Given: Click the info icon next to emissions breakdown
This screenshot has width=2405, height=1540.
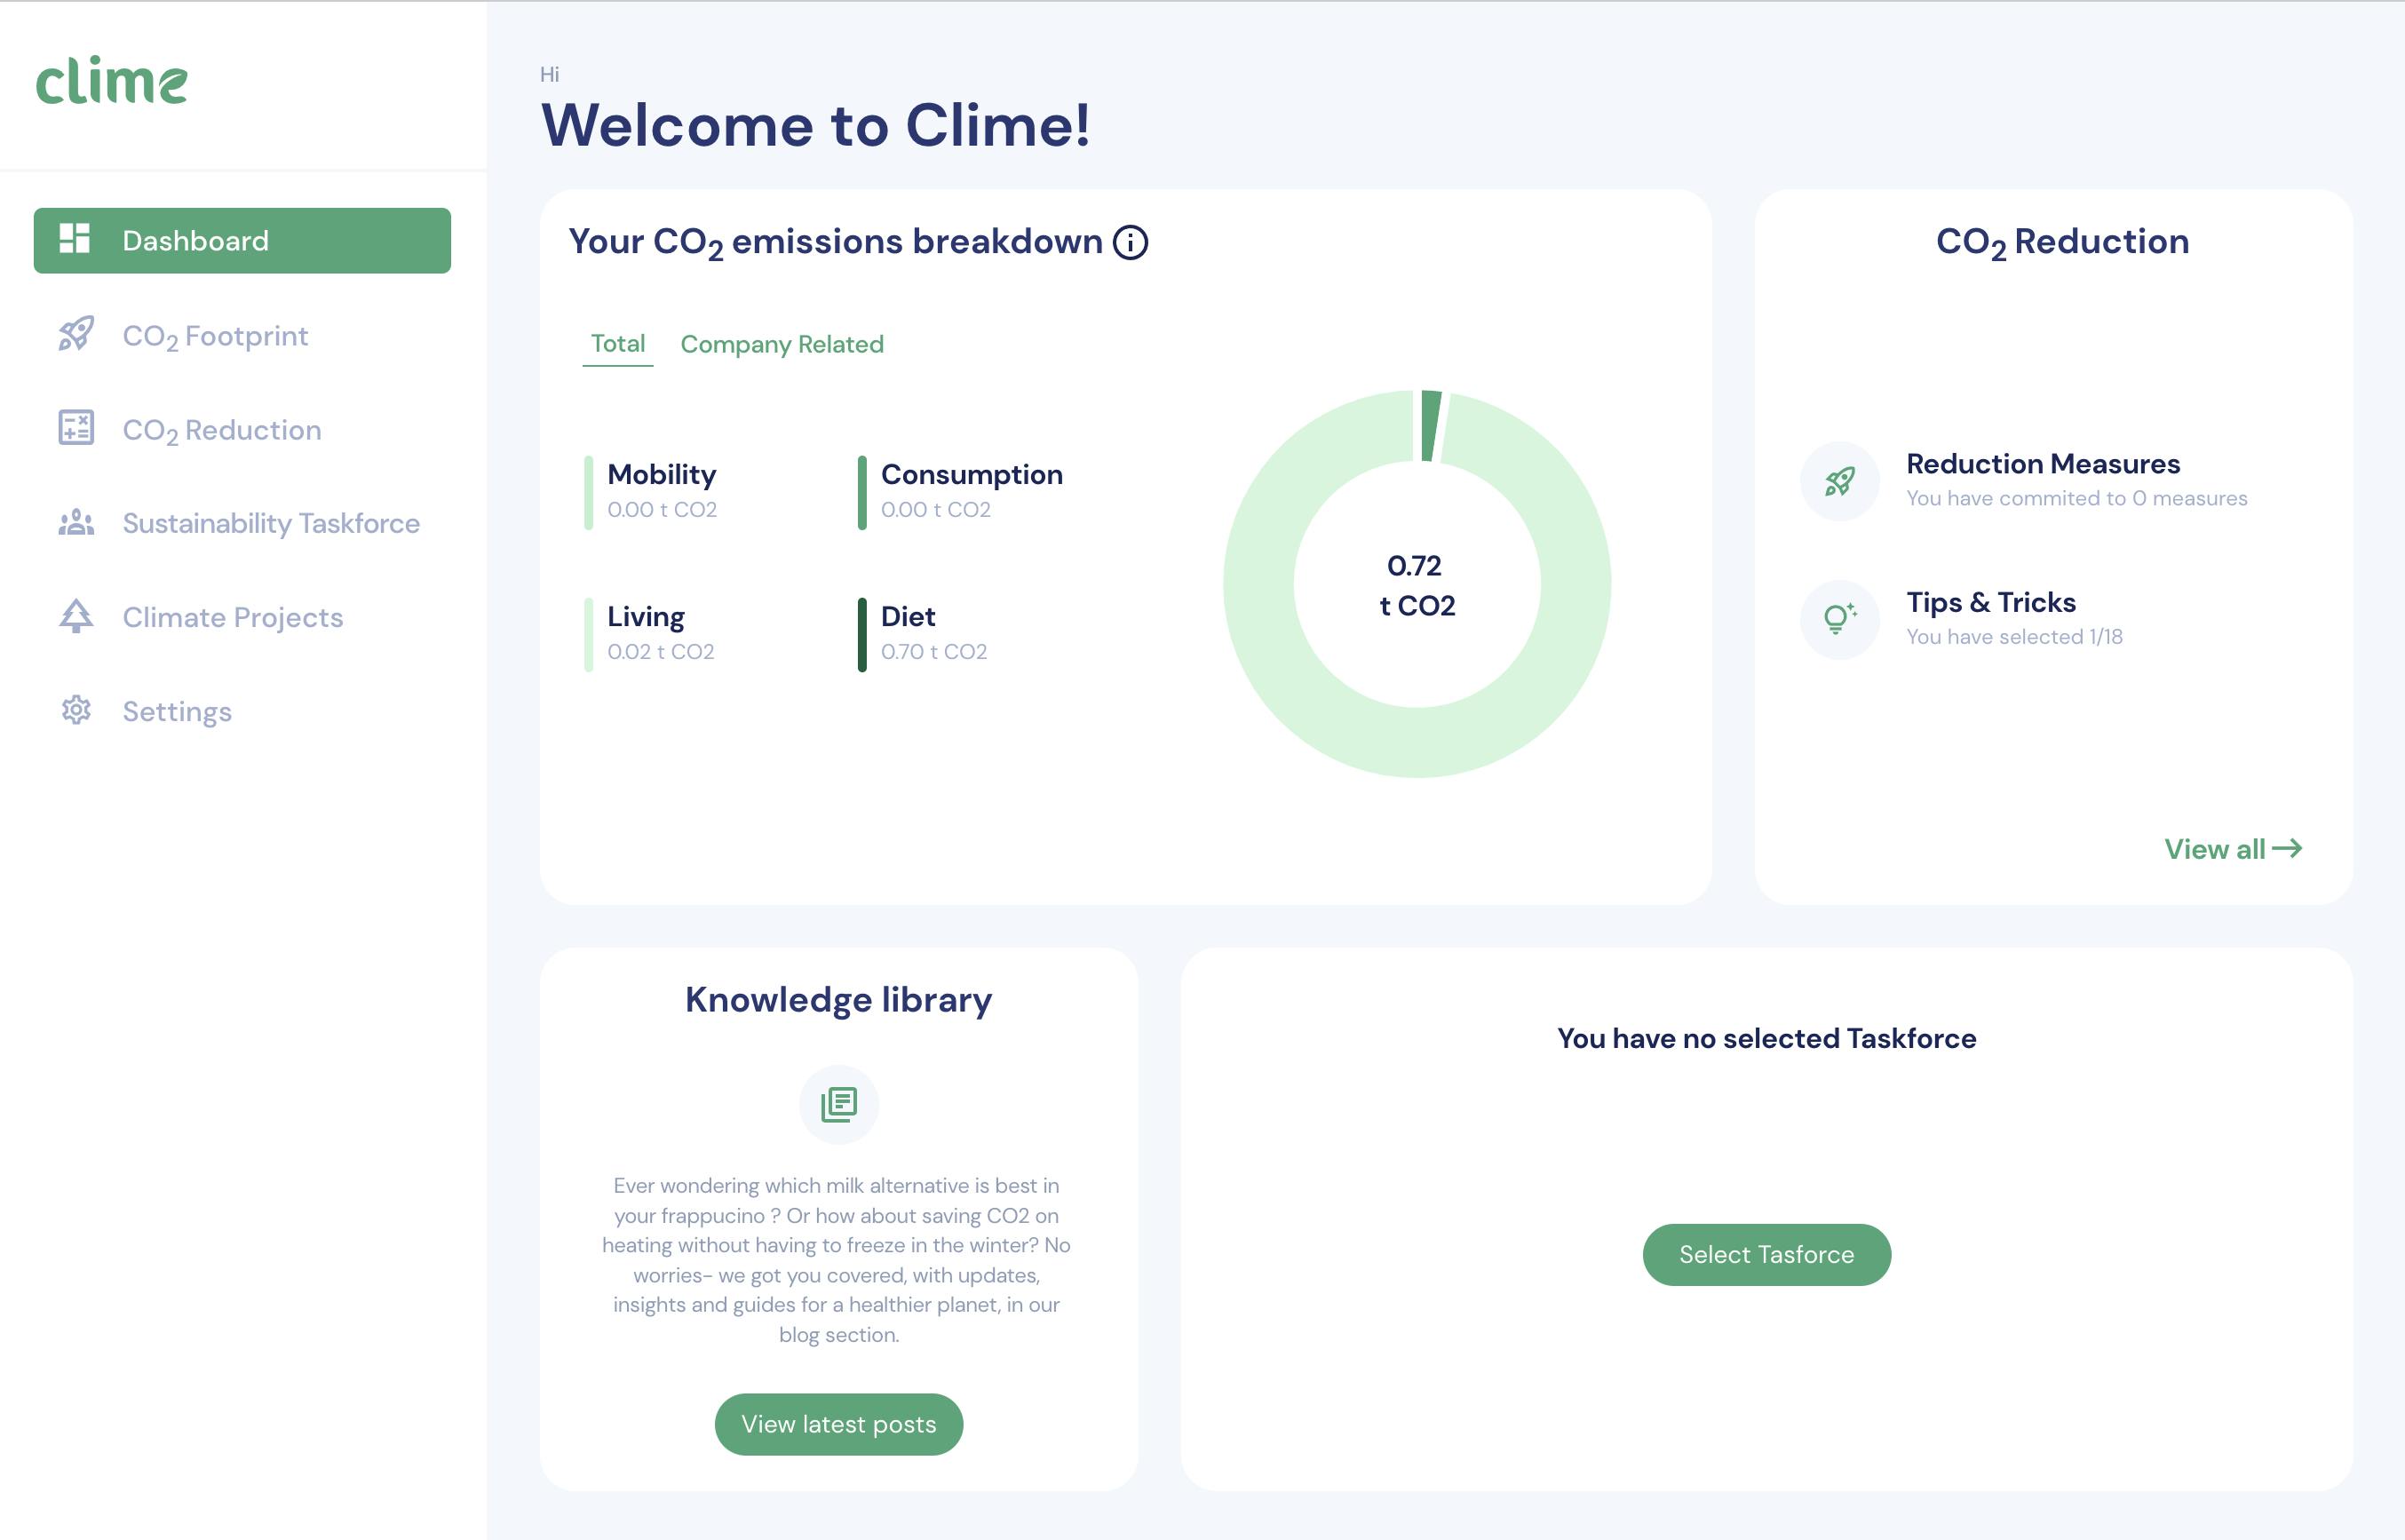Looking at the screenshot, I should pos(1131,242).
